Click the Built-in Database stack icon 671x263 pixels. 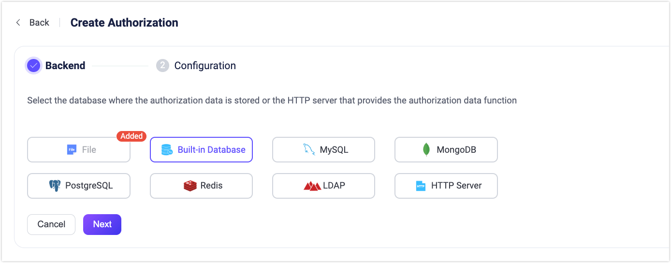click(167, 150)
